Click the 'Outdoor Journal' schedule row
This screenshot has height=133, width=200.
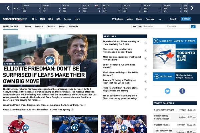(175, 125)
